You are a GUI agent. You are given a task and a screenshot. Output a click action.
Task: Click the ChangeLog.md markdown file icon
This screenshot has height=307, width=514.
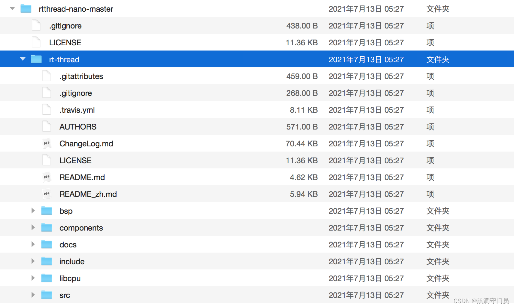coord(47,143)
